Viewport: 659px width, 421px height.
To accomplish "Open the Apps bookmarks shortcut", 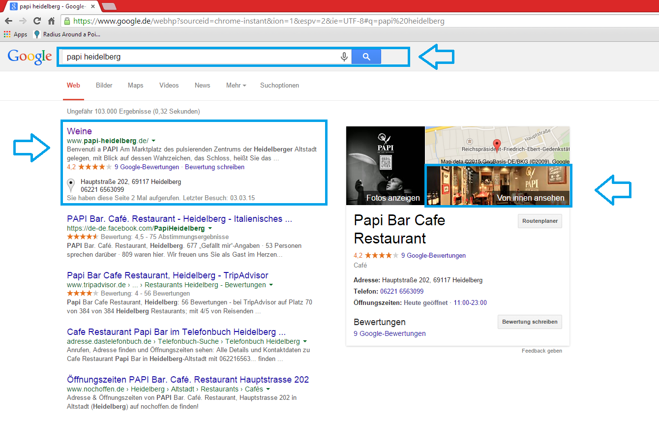I will (15, 34).
